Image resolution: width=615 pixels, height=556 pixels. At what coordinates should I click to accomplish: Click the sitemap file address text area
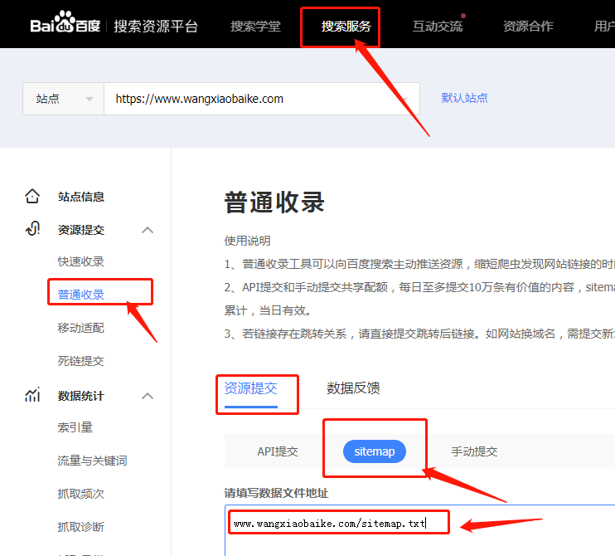[419, 530]
